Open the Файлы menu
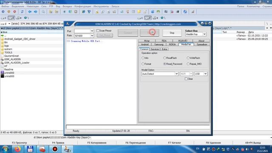The width and height of the screenshot is (272, 153). pos(5,6)
